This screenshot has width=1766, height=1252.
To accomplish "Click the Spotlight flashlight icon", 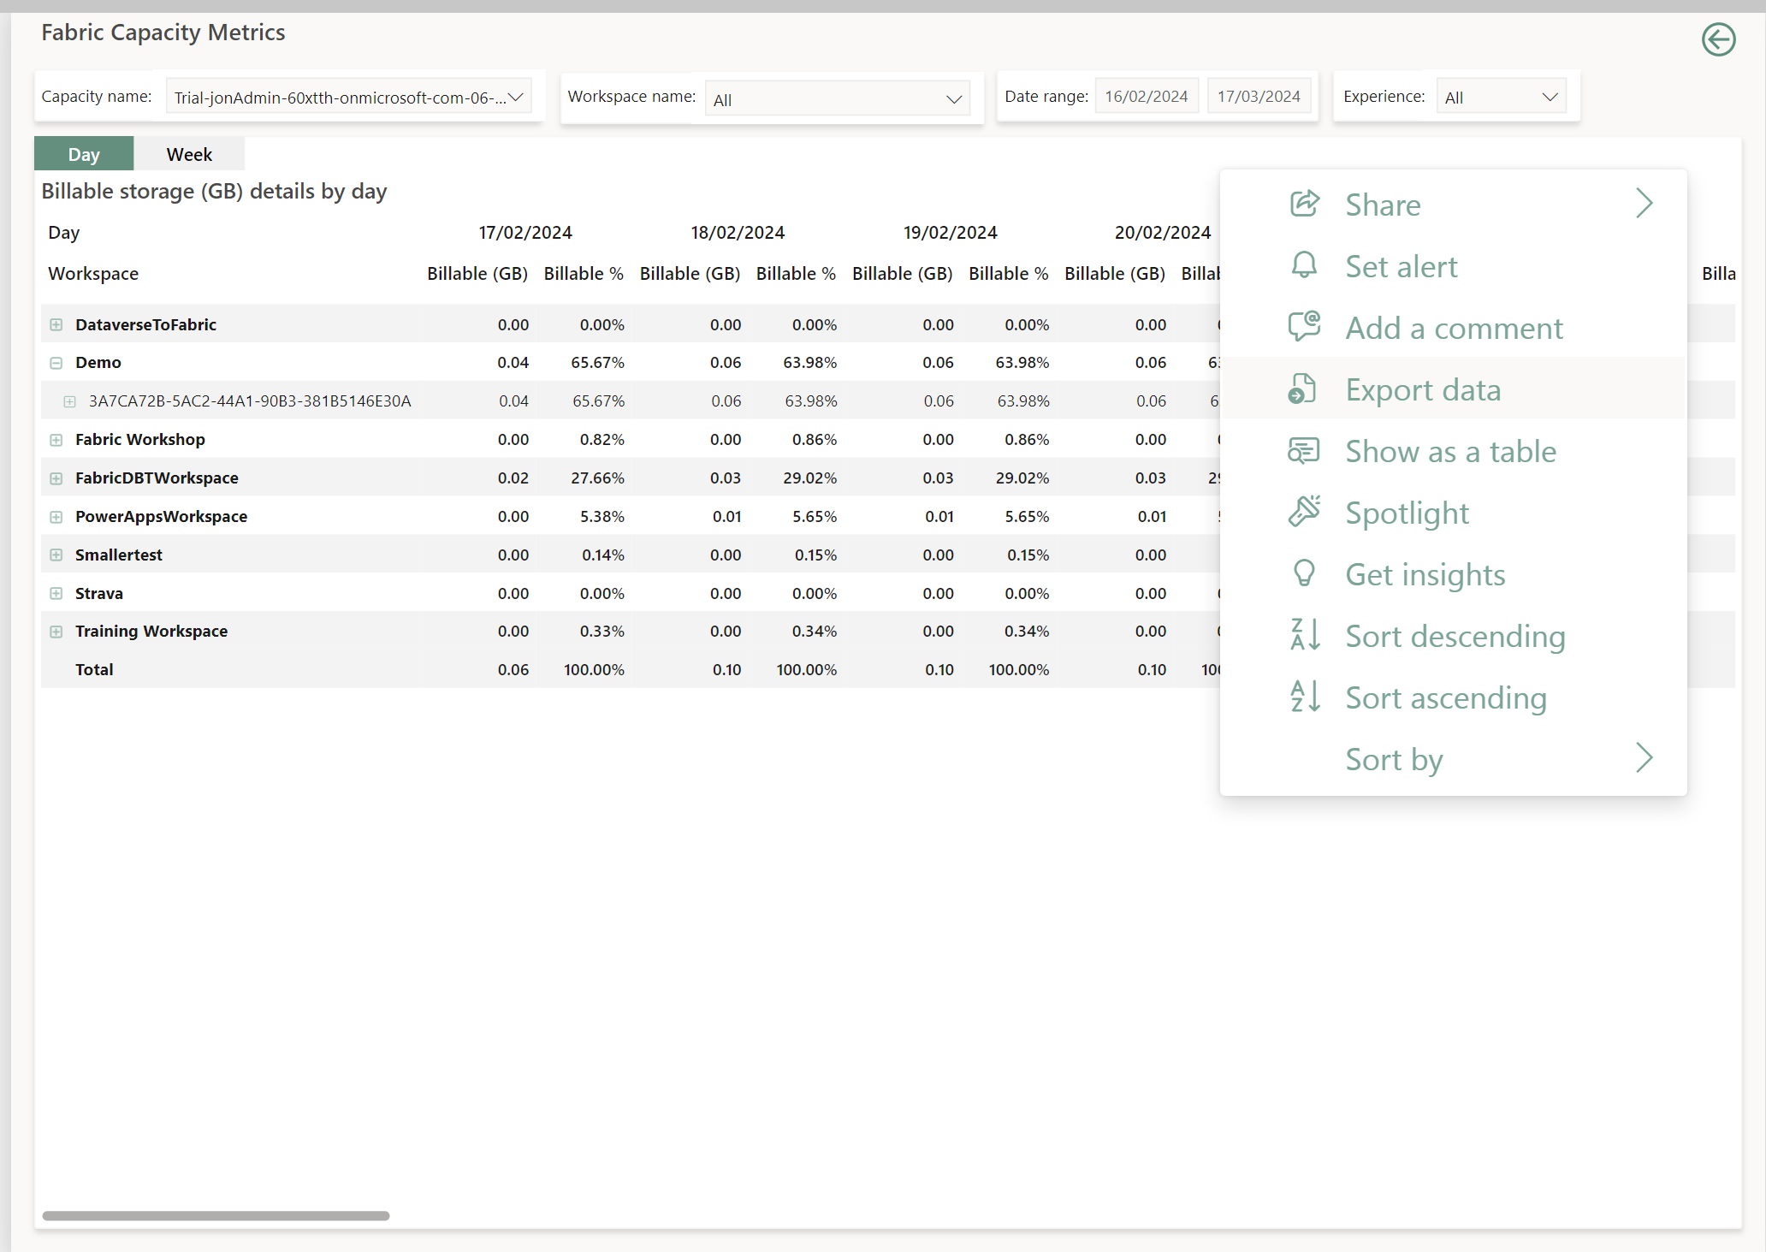I will [x=1304, y=512].
